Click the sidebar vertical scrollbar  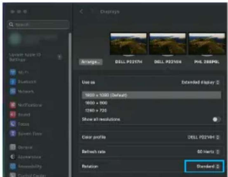point(70,105)
